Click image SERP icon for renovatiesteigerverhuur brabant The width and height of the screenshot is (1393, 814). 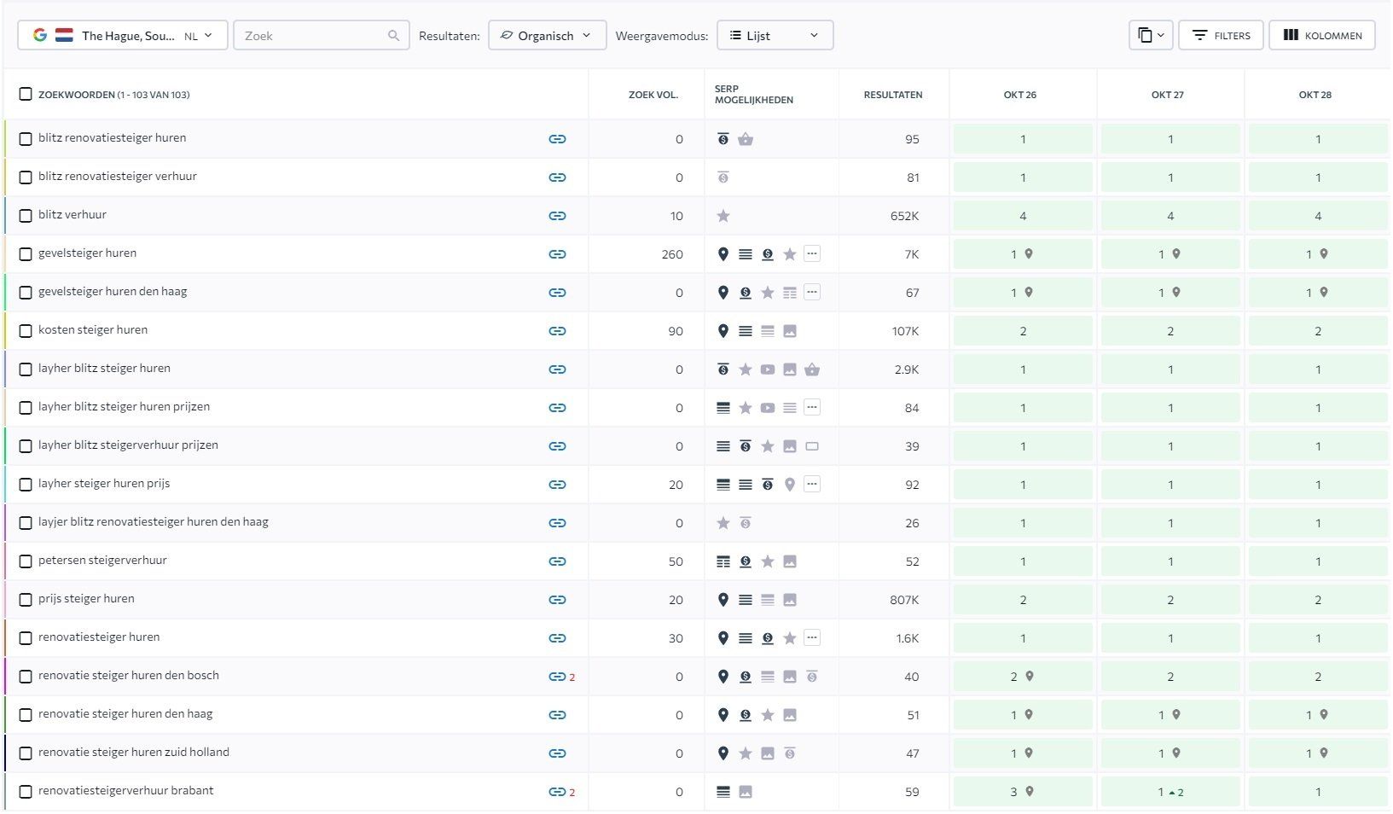pos(746,792)
